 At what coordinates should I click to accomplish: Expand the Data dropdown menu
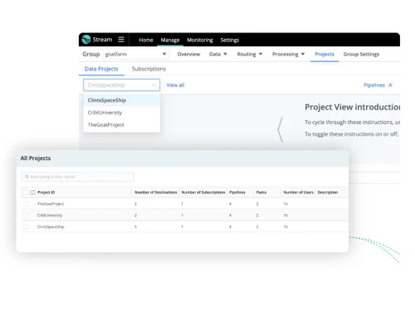(218, 54)
